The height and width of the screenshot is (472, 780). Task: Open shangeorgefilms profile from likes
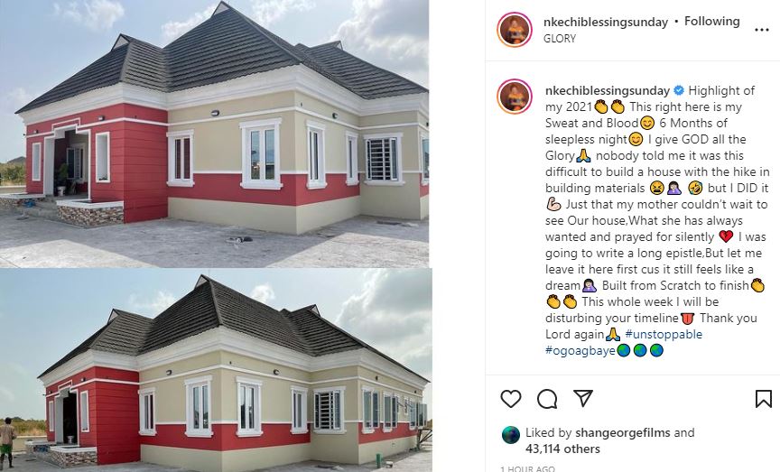[623, 432]
